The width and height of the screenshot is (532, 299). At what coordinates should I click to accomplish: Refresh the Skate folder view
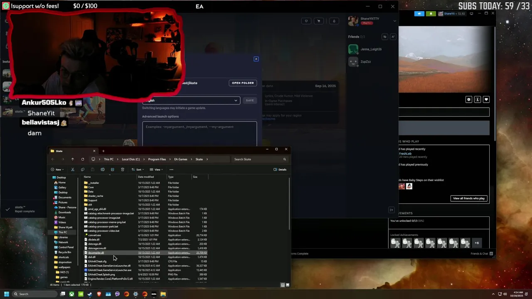pyautogui.click(x=83, y=159)
